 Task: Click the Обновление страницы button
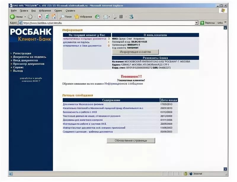131,141
